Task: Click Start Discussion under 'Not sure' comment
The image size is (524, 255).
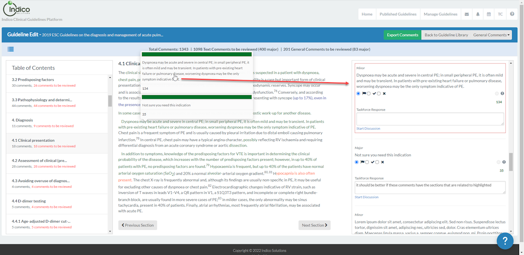Action: pos(366,197)
